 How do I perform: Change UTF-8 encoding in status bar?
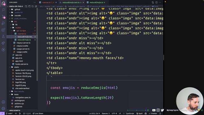(114, 113)
